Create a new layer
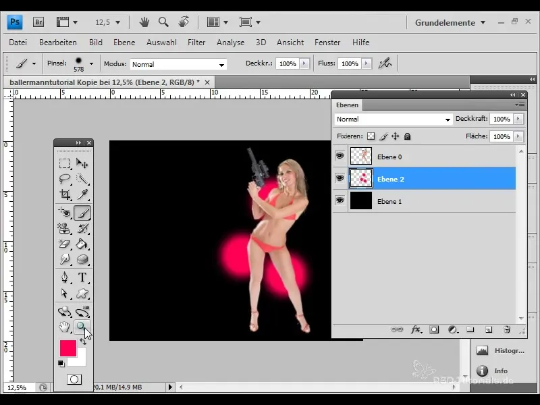The height and width of the screenshot is (405, 540). pyautogui.click(x=489, y=329)
